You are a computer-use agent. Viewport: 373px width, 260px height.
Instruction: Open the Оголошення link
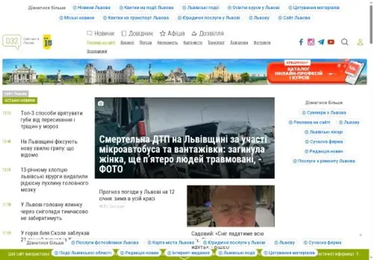point(97,51)
